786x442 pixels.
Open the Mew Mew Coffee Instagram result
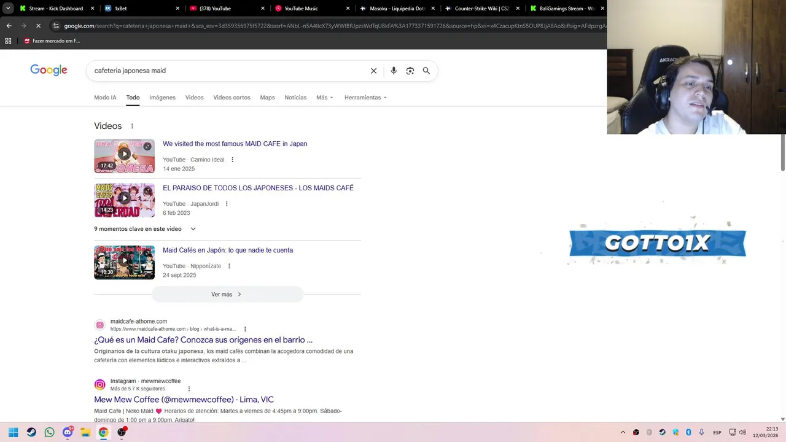(x=184, y=400)
